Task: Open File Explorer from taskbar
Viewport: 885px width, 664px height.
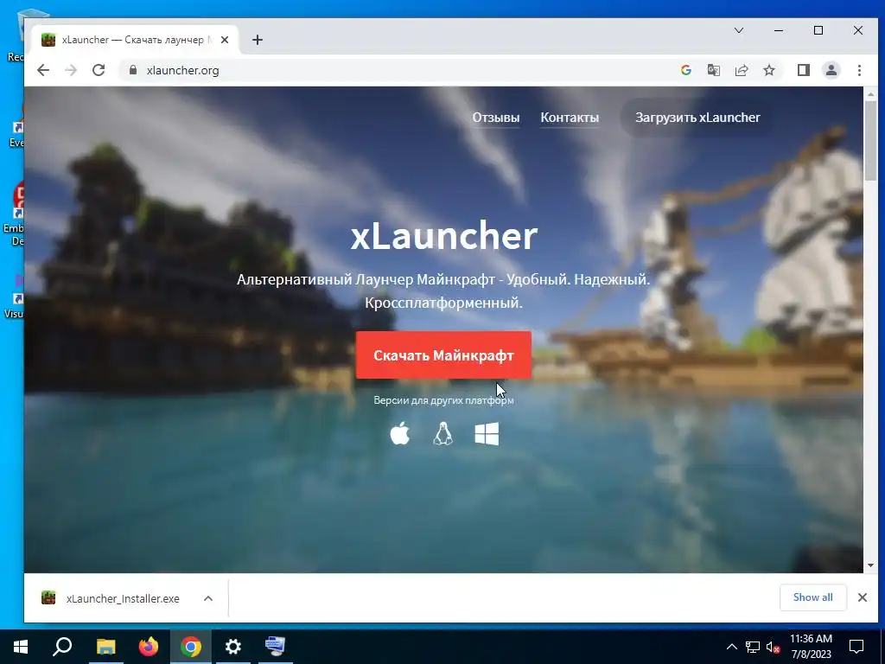Action: point(105,647)
